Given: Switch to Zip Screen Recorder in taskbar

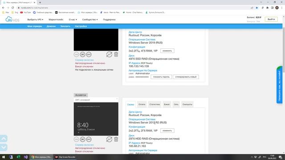Looking at the screenshot, I should click(x=65, y=157).
